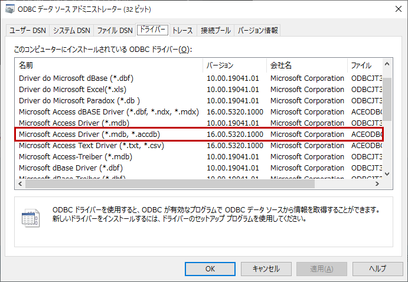Viewport: 408px width, 282px height.
Task: Click the file cell in the Access Text Driver row
Action: [367, 145]
